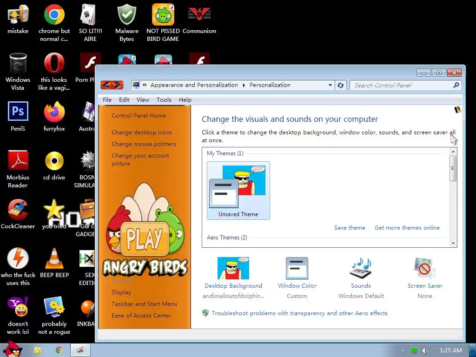Click the Angry Birds Start button

[12, 349]
